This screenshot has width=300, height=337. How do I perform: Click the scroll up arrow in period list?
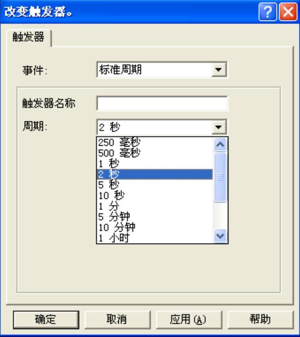pos(220,145)
